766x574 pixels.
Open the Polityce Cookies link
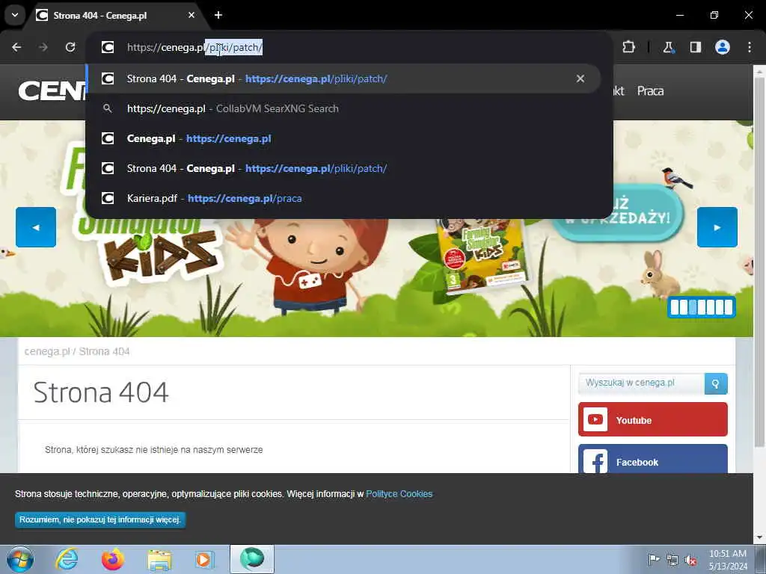399,494
